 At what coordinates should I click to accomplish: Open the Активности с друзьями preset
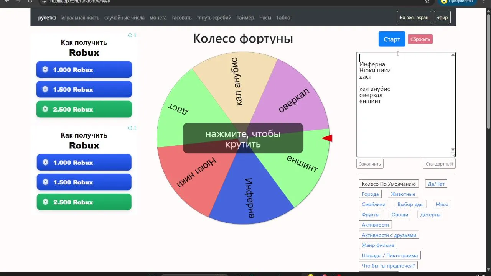tap(389, 235)
